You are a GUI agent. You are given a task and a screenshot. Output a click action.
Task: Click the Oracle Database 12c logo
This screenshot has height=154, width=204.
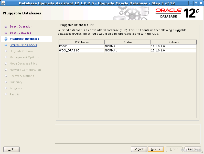click(x=177, y=13)
